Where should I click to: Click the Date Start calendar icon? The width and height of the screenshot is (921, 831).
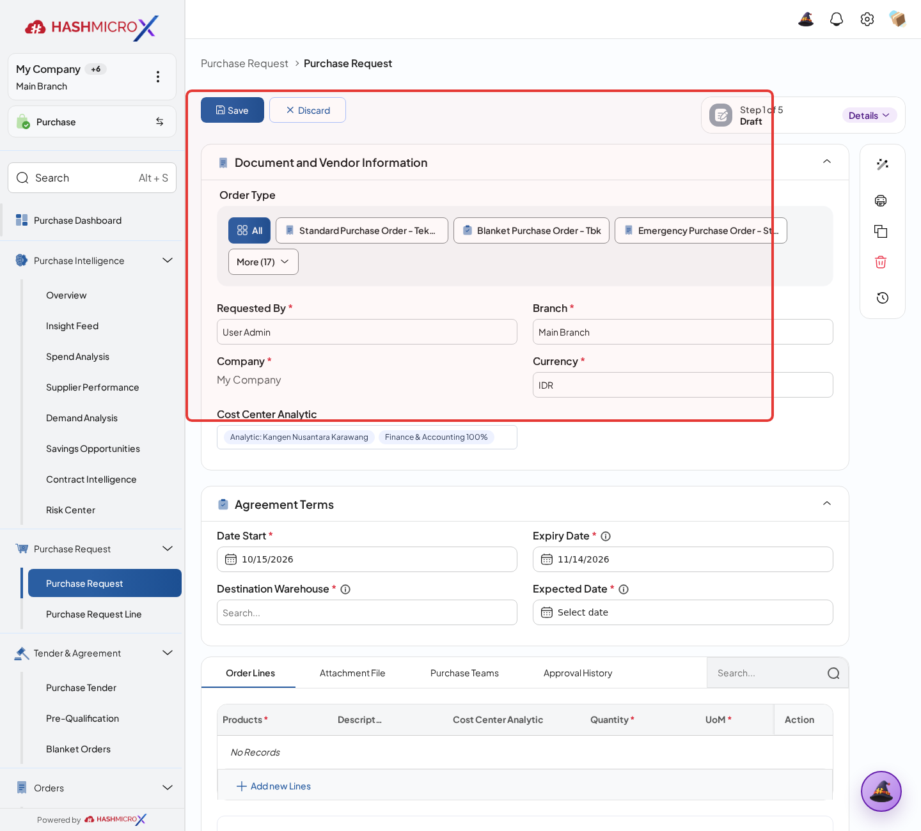[x=231, y=559]
